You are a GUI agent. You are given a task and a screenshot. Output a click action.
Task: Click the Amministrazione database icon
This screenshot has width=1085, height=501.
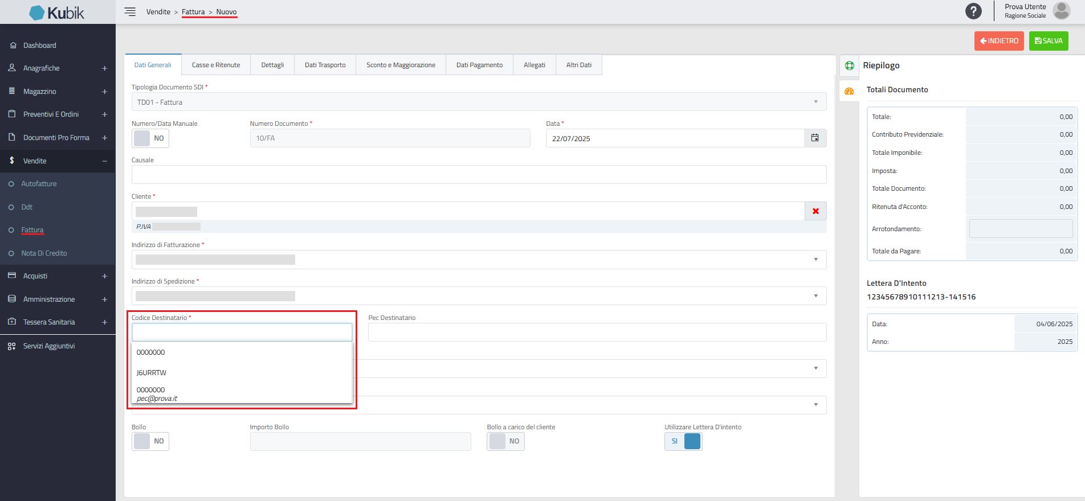(x=12, y=299)
